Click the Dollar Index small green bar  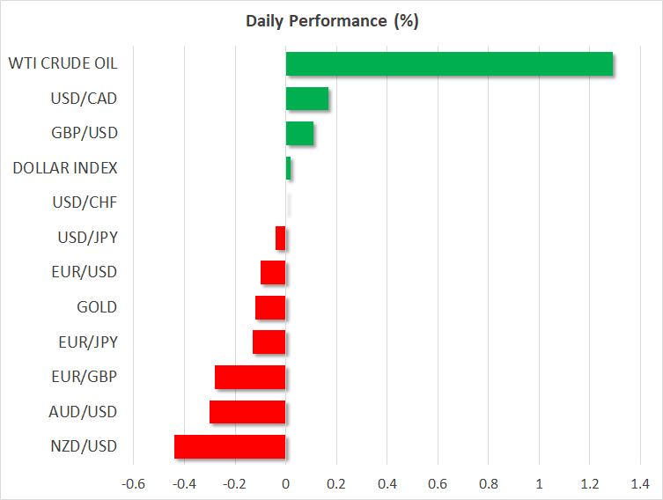pos(288,168)
